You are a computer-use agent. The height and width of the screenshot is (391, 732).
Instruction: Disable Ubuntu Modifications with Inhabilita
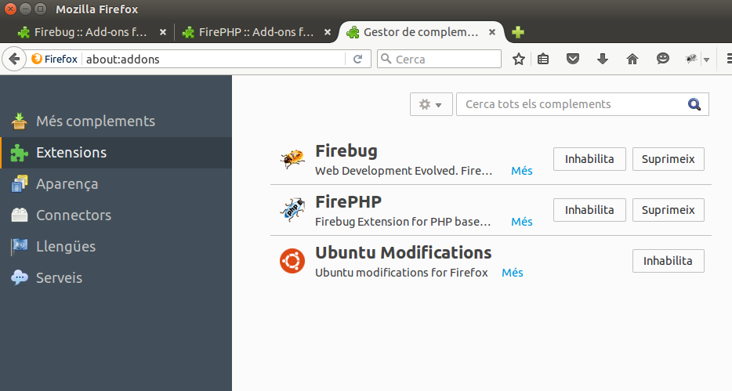coord(668,261)
